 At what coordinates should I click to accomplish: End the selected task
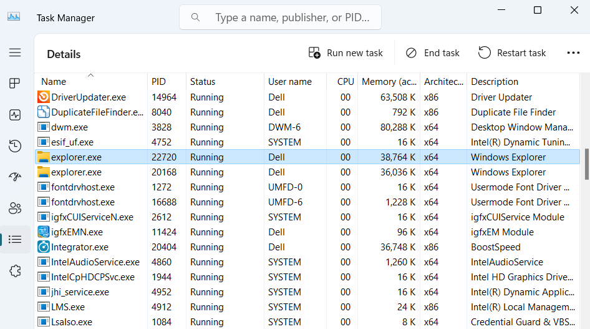point(433,53)
